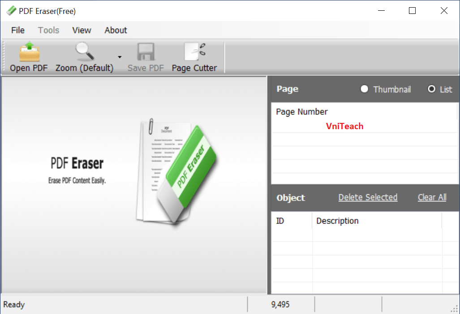Close the PDF Eraser window
This screenshot has width=460, height=314.
444,11
